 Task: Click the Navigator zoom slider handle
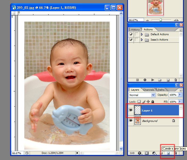click(161, 20)
